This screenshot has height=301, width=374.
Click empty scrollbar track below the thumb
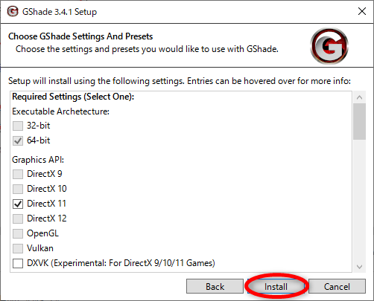(x=359, y=200)
